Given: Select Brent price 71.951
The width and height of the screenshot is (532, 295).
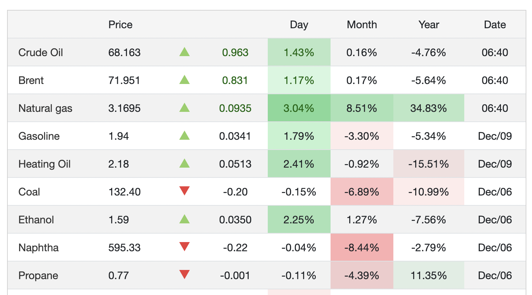Looking at the screenshot, I should coord(124,80).
